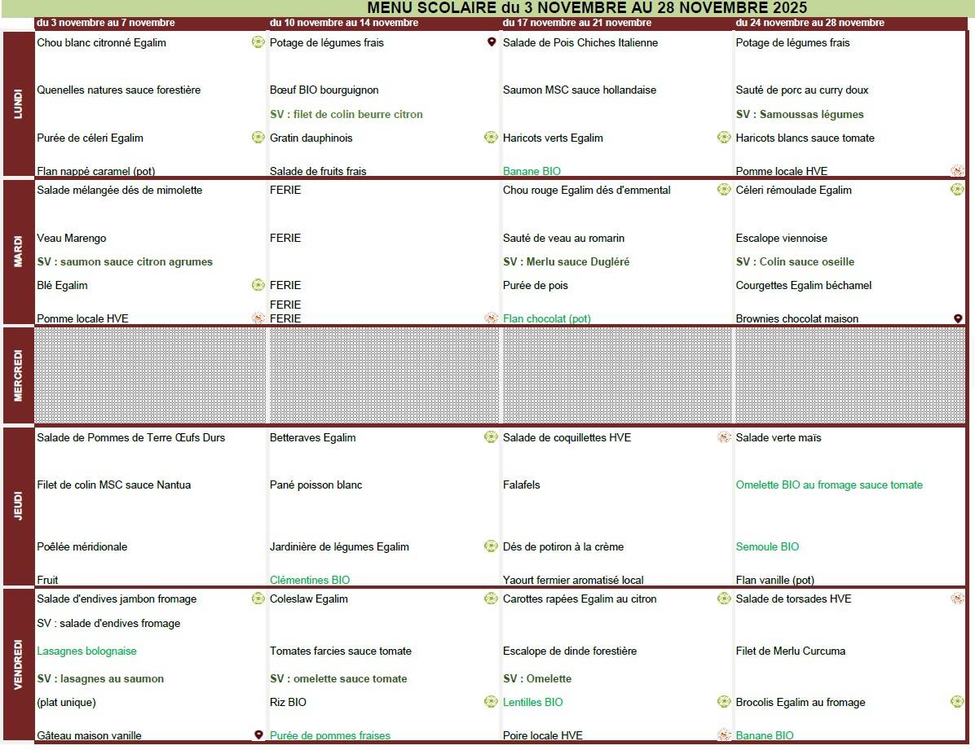Click the Egalim badge next to Gratin dauphinois
This screenshot has width=975, height=750.
coord(491,138)
